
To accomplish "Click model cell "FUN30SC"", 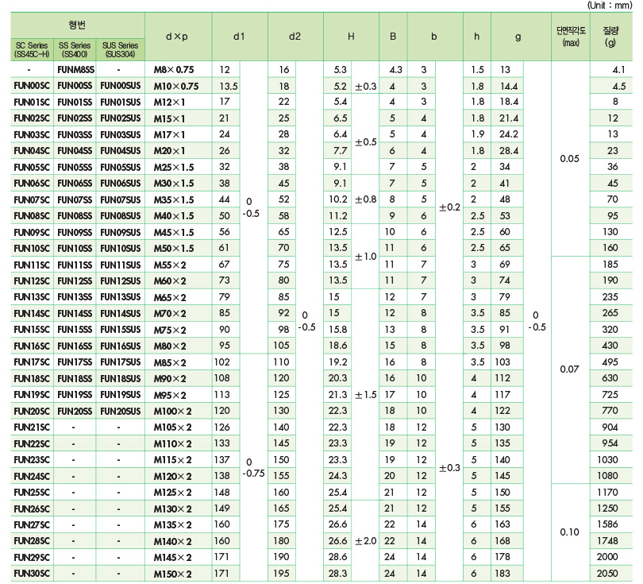I will point(32,574).
